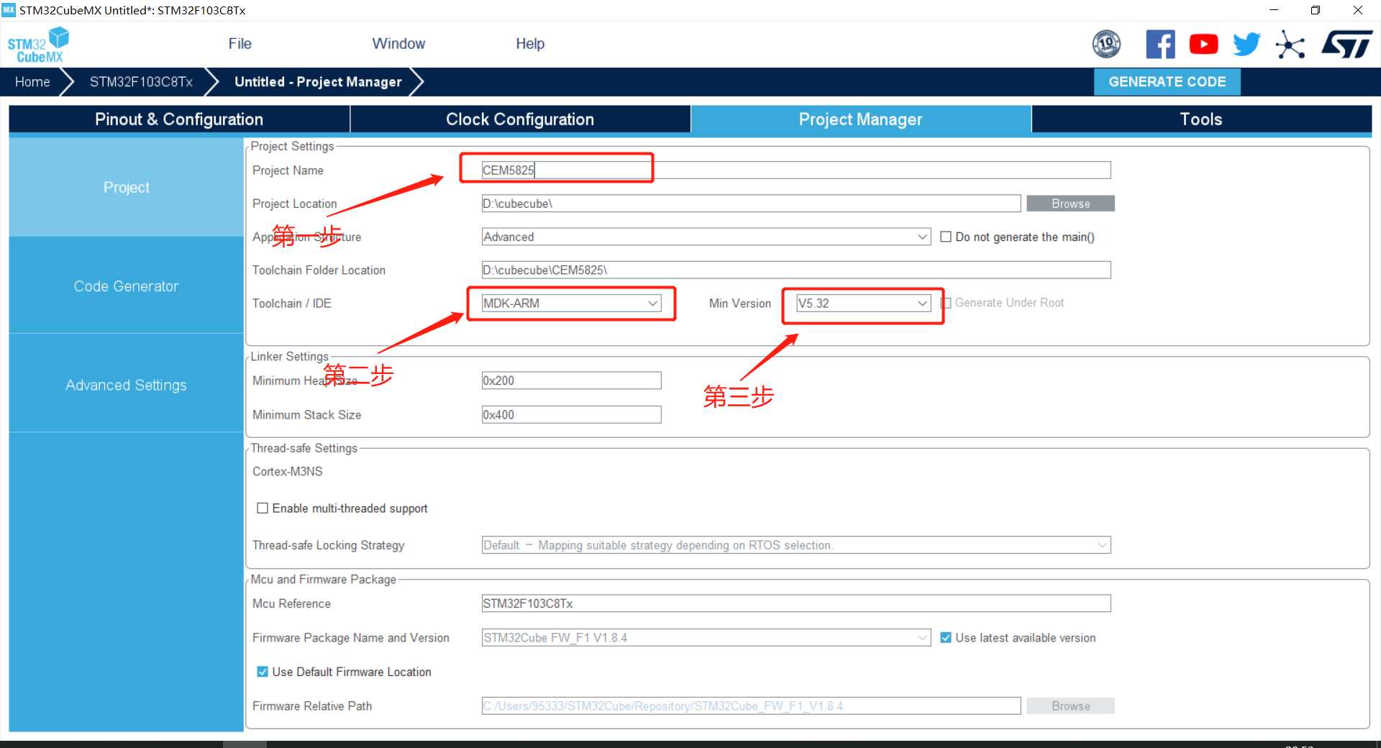
Task: Open the Thread-safe Locking Strategy dropdown
Action: [x=796, y=545]
